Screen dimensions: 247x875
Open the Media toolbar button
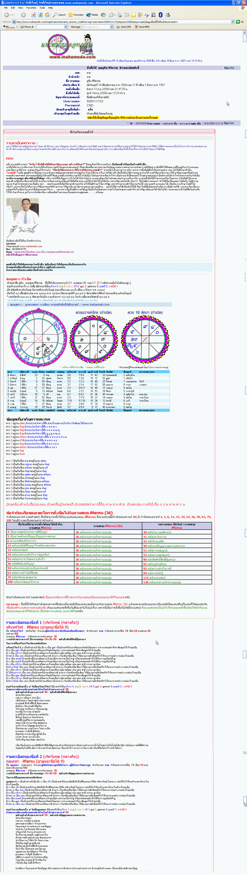pyautogui.click(x=92, y=14)
